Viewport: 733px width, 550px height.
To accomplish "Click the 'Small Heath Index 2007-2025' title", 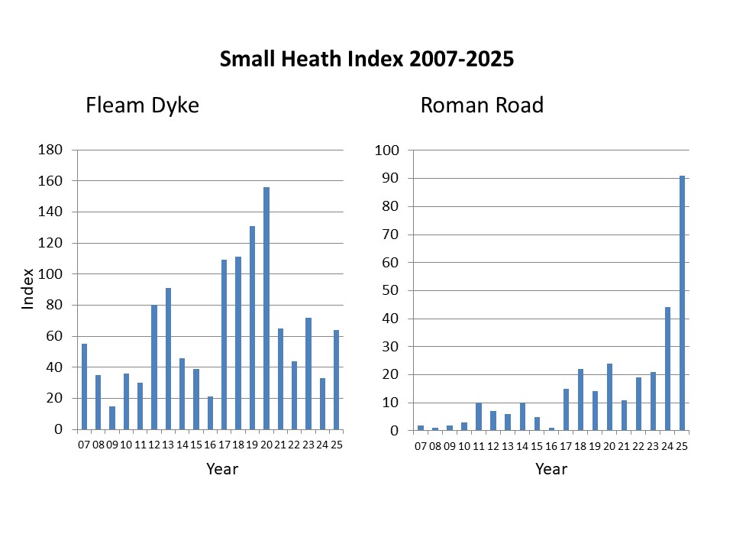I will (x=366, y=60).
